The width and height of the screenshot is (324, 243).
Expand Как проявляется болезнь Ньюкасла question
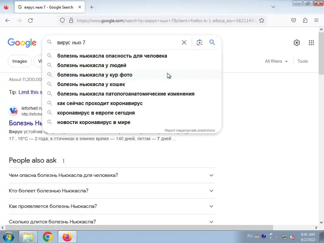[112, 206]
